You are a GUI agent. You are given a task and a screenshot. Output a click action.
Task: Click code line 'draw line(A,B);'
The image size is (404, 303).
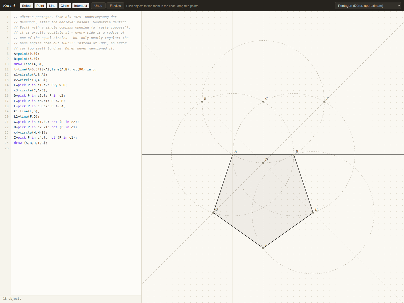point(29,64)
